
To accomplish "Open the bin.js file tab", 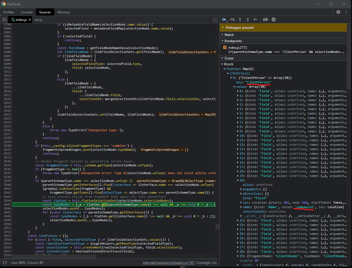I will (x=38, y=20).
